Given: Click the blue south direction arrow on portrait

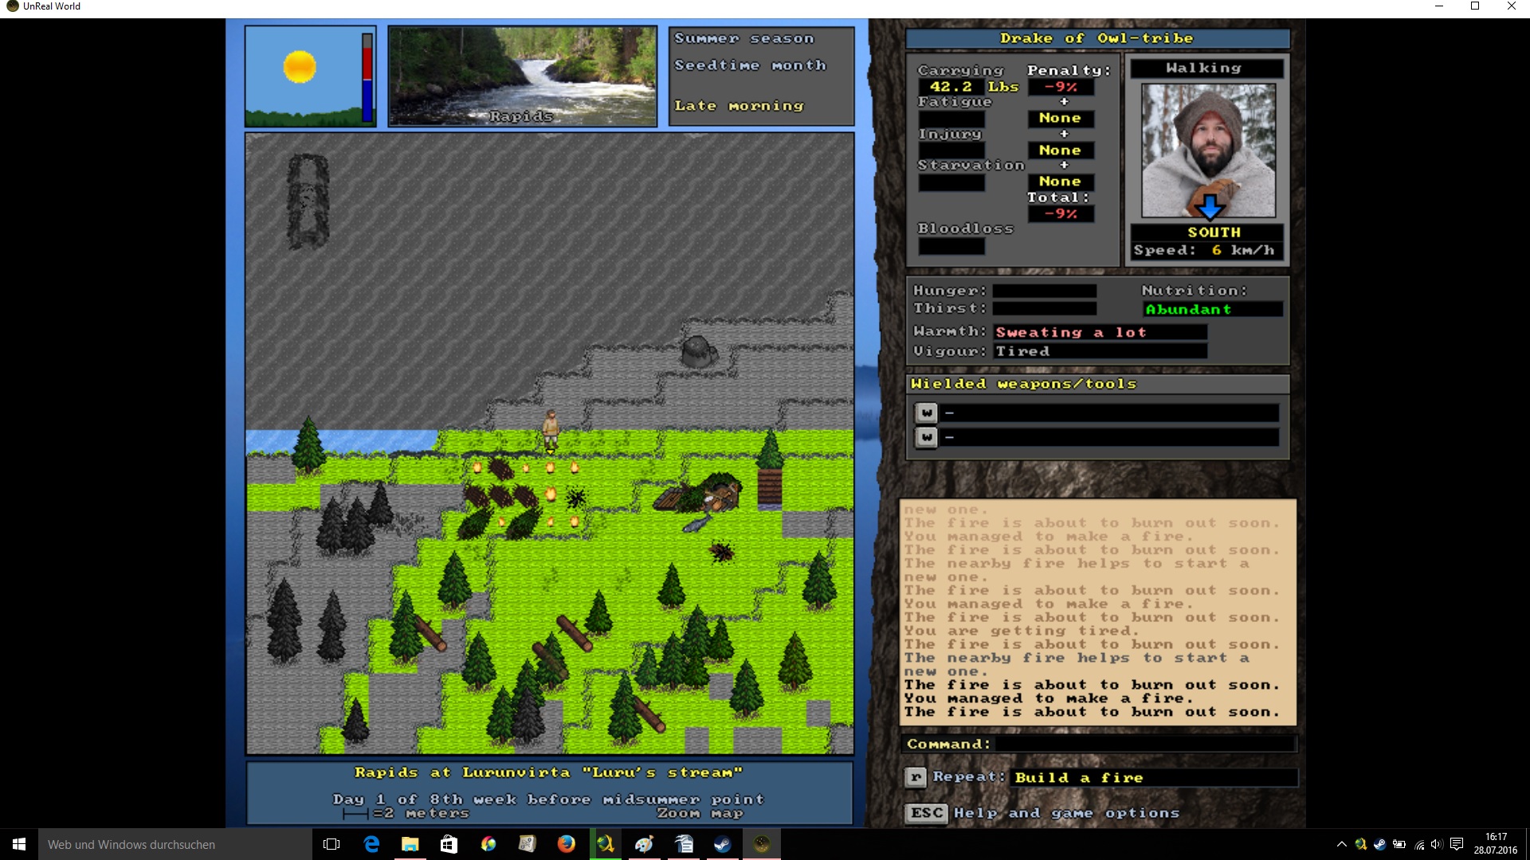Looking at the screenshot, I should pyautogui.click(x=1210, y=207).
